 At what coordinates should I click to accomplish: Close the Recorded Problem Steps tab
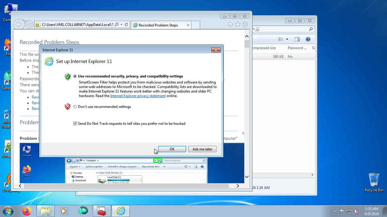coord(188,25)
